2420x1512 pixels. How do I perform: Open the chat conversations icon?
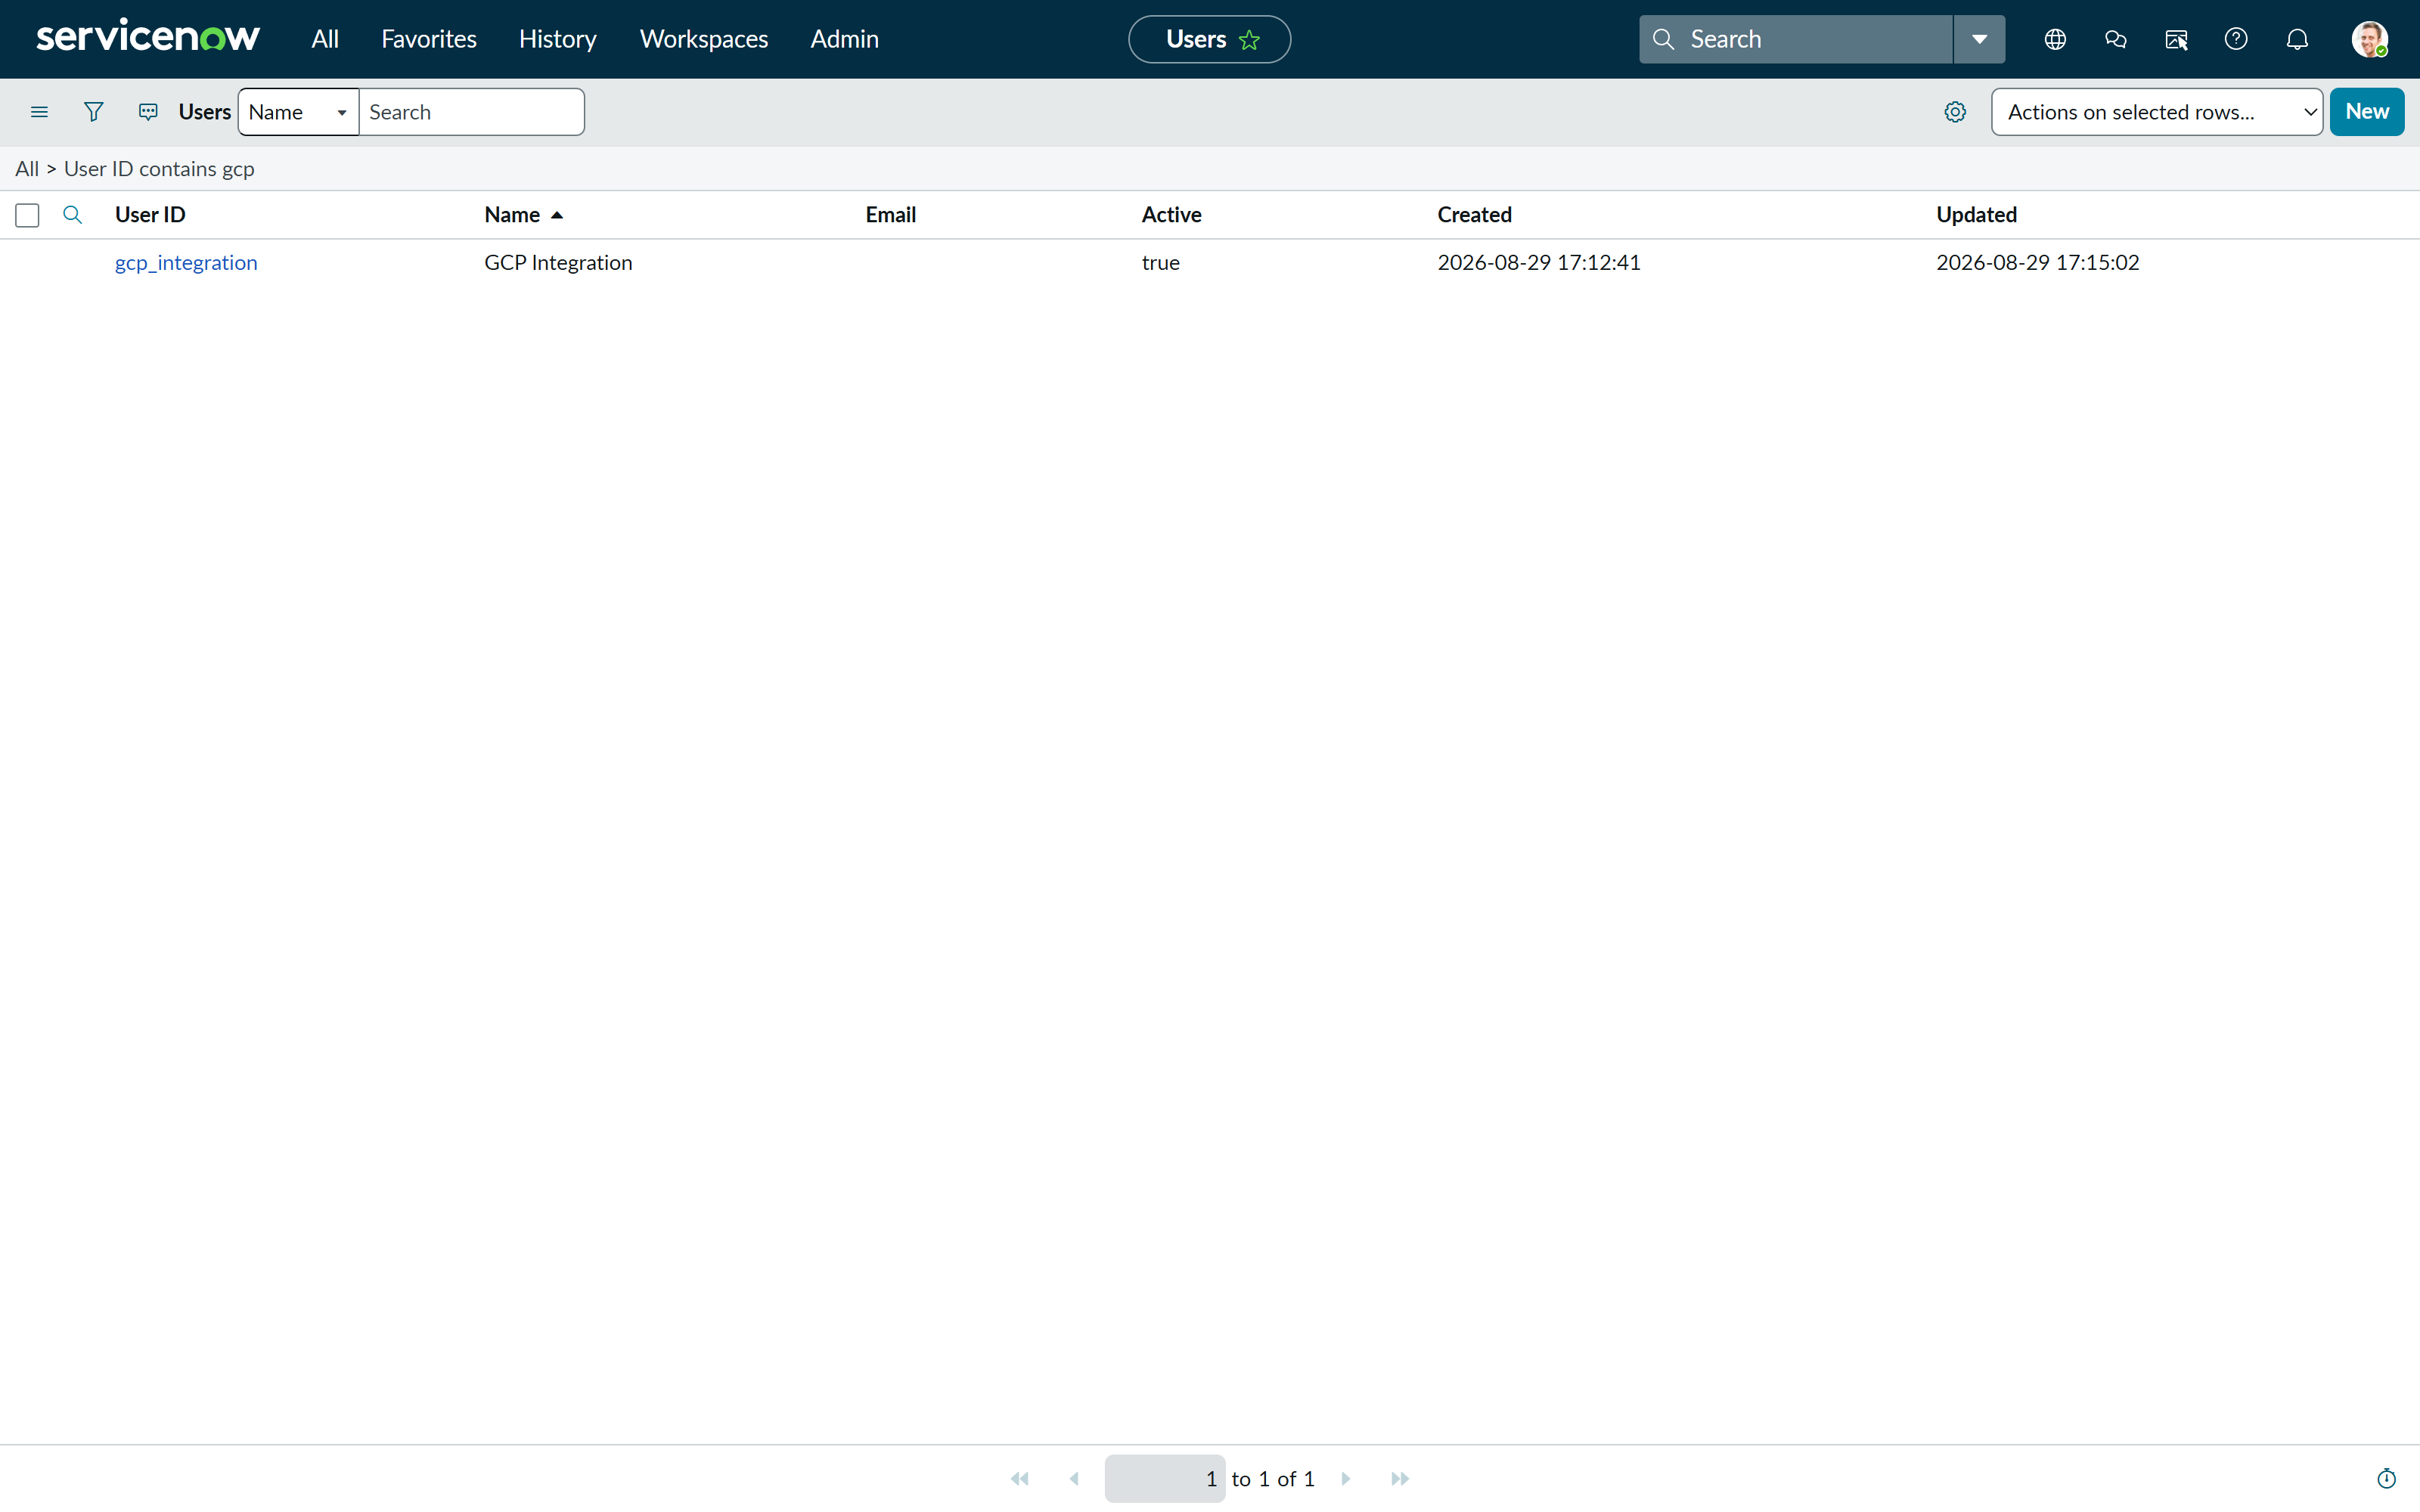pyautogui.click(x=2115, y=39)
